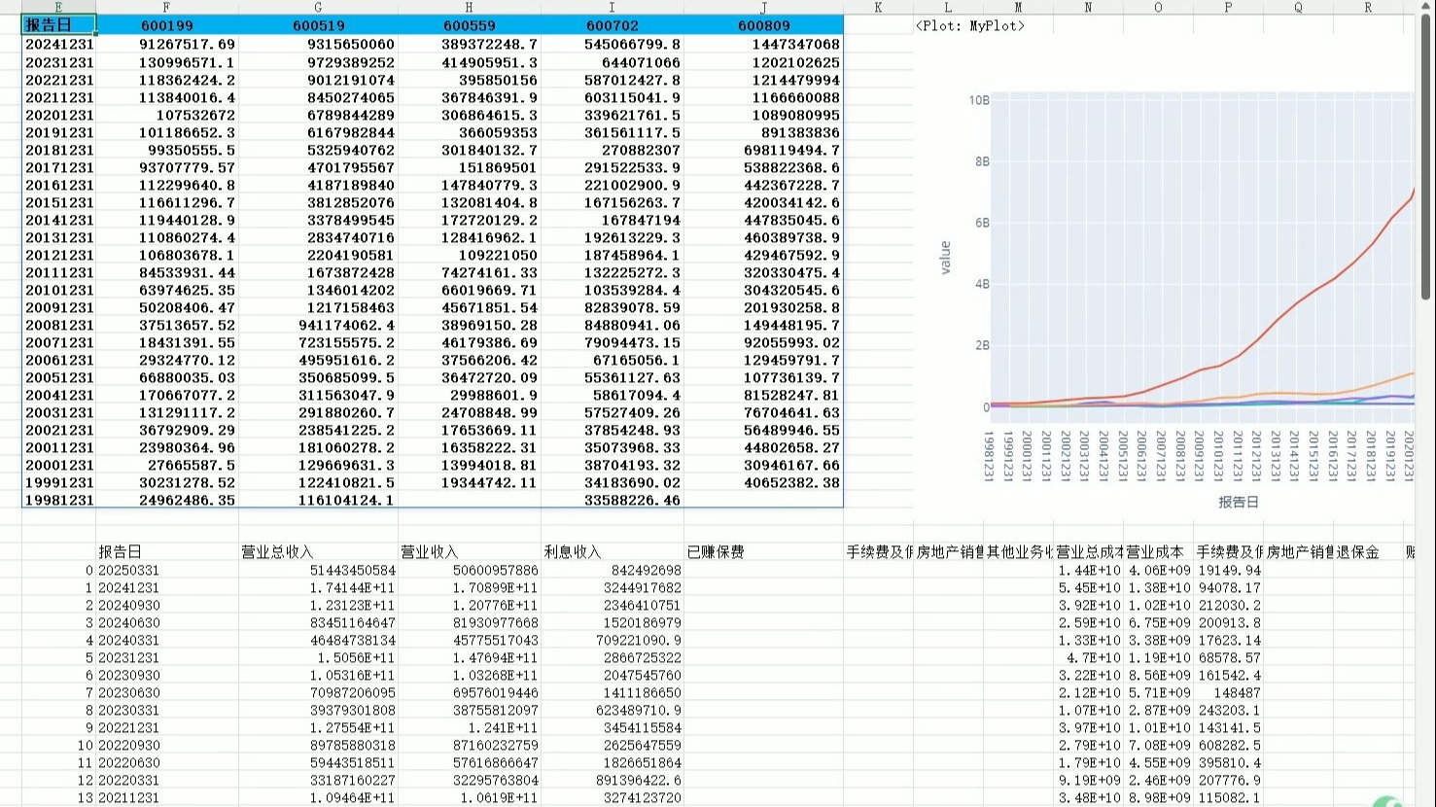The width and height of the screenshot is (1436, 807).
Task: Click cell with value 19149.94
Action: pyautogui.click(x=1228, y=570)
